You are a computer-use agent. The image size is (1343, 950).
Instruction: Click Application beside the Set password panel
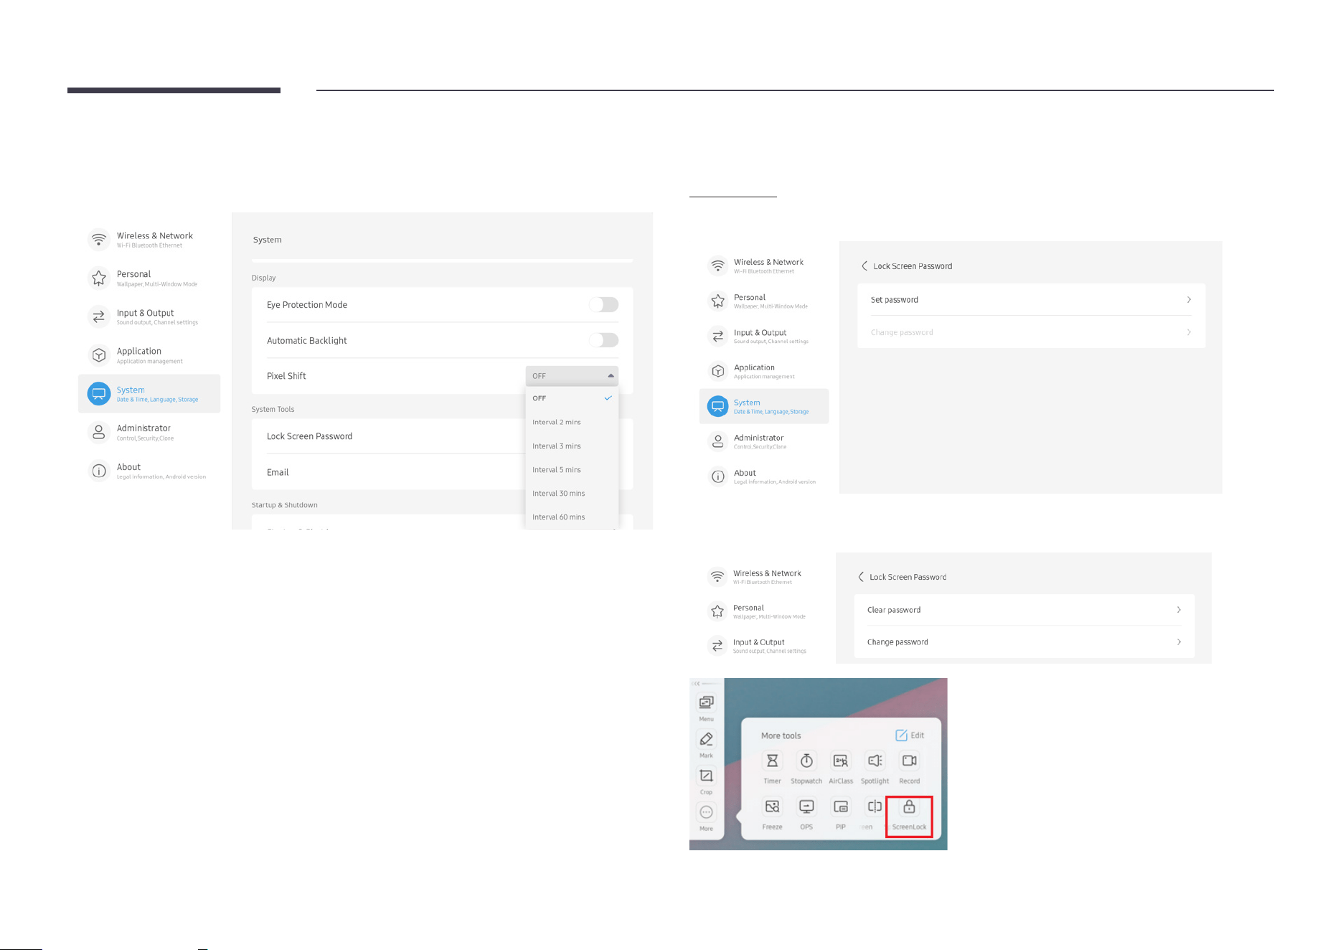(x=763, y=371)
